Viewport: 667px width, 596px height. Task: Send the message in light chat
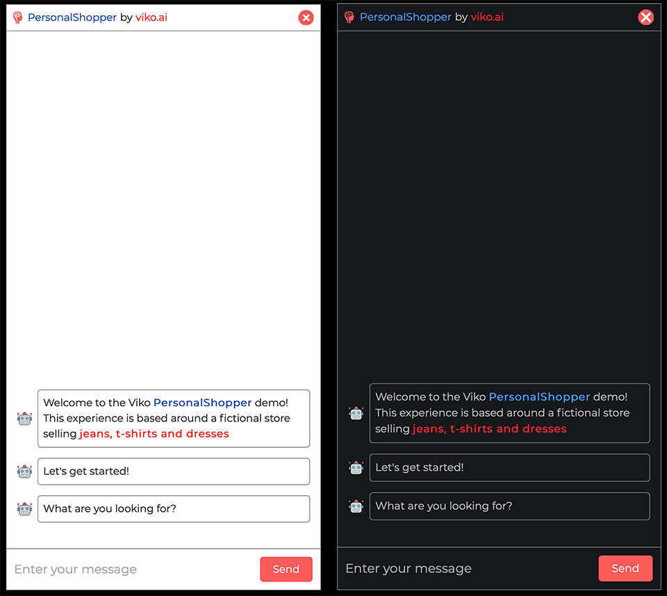coord(286,569)
